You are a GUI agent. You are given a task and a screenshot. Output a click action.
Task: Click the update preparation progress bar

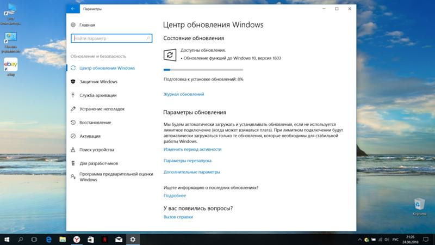coord(203,70)
